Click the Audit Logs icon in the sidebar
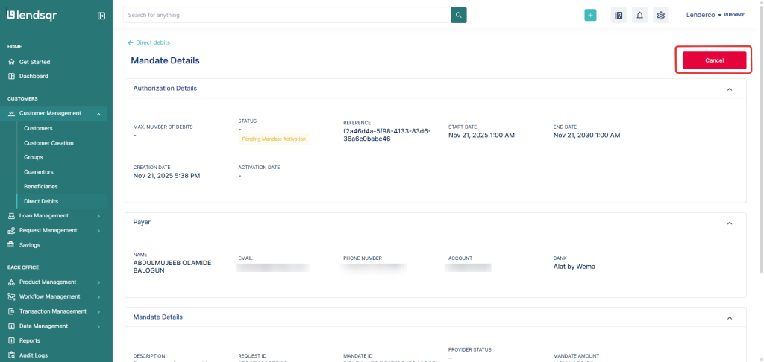Screen dimensions: 764x362 coord(12,355)
